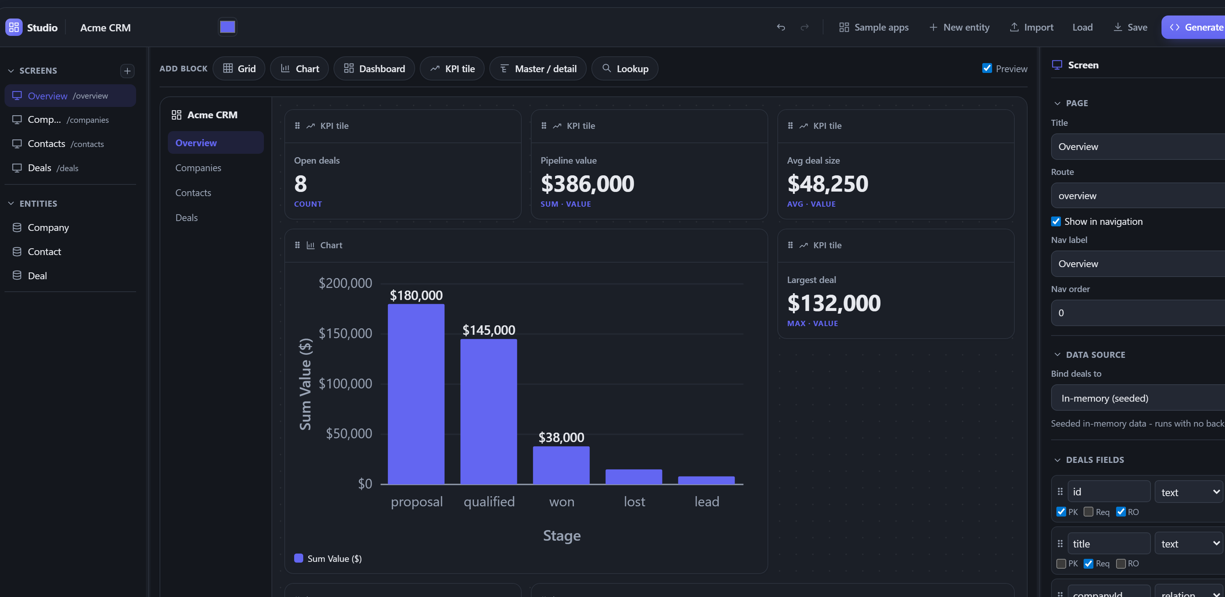This screenshot has height=597, width=1225.
Task: Select Deals in preview navigation
Action: tap(216, 218)
